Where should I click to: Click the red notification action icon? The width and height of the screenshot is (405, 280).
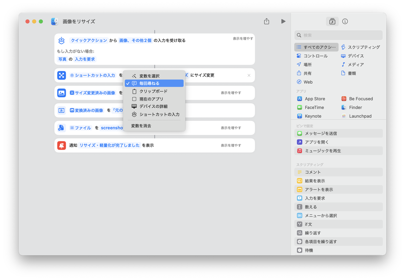click(x=62, y=145)
